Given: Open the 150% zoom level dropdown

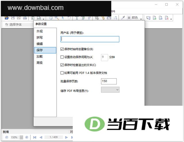Looking at the screenshot, I should point(21,137).
